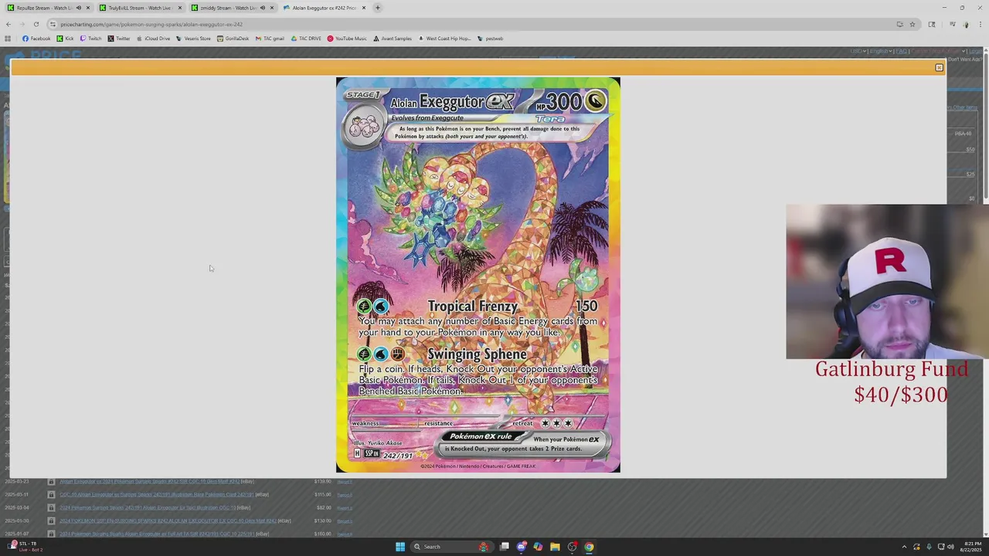Image resolution: width=989 pixels, height=556 pixels.
Task: Open Twitter bookmark
Action: [x=118, y=39]
